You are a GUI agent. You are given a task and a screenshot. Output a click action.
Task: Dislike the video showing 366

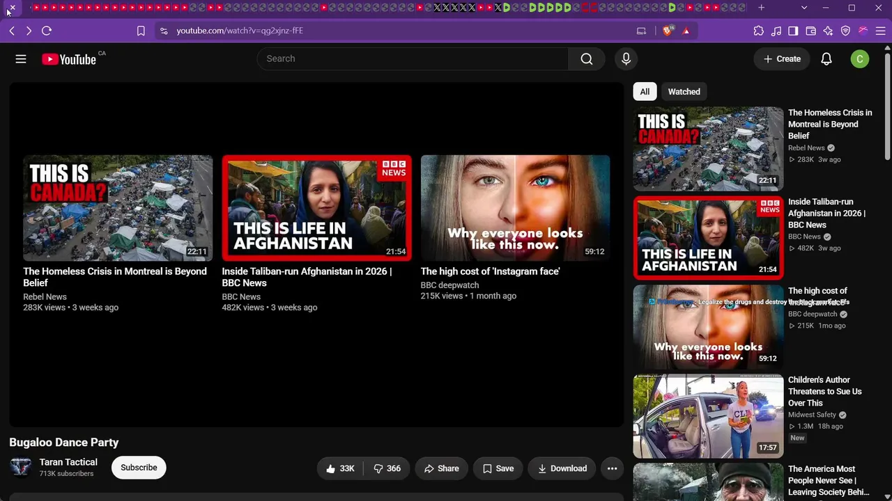point(387,468)
